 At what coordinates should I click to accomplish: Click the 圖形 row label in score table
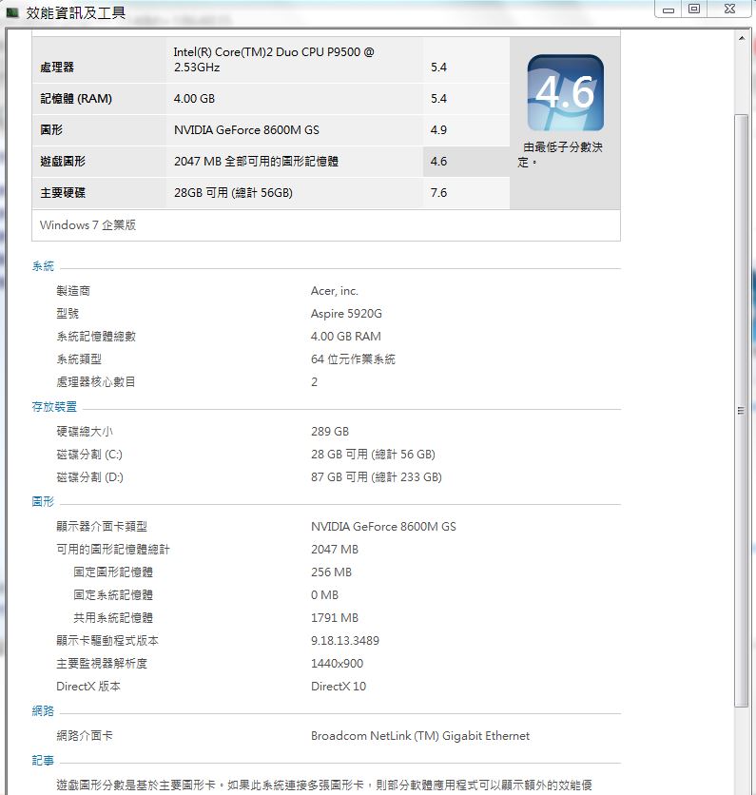(x=51, y=129)
